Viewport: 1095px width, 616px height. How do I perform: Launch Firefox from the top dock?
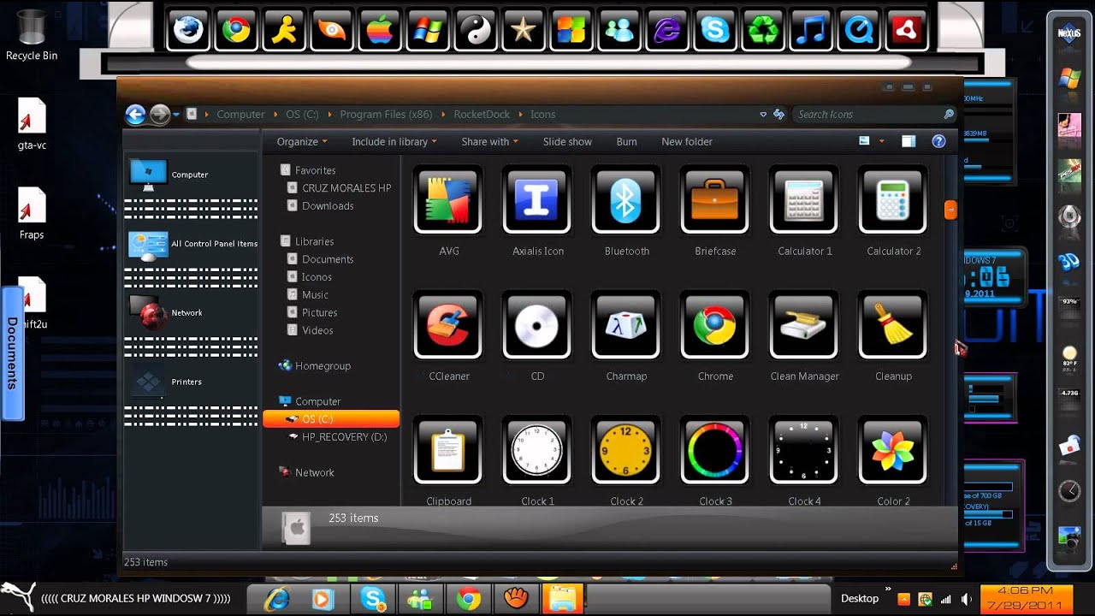click(x=187, y=31)
